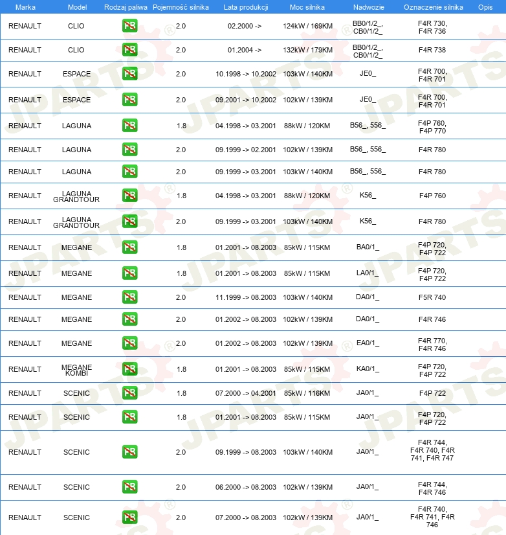506x535 pixels.
Task: Click the fuel icon in the ESPACE 103kW / 140KM row
Action: click(x=129, y=74)
